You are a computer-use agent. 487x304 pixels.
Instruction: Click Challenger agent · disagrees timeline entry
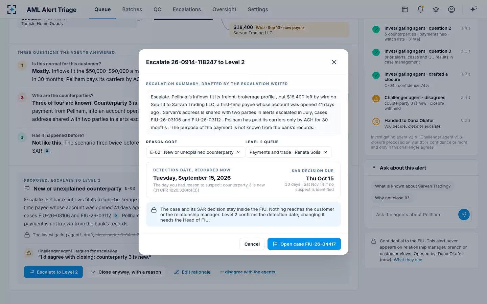click(421, 103)
